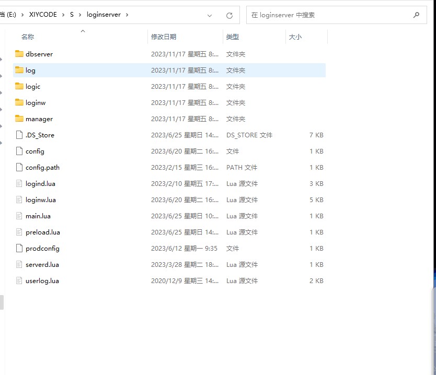Select the userlog.lua file icon
Image resolution: width=436 pixels, height=375 pixels.
(19, 280)
